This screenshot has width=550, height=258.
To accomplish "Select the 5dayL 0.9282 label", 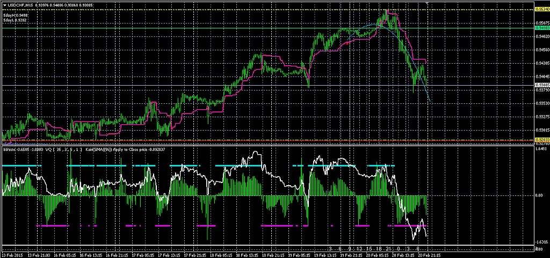I will [16, 20].
